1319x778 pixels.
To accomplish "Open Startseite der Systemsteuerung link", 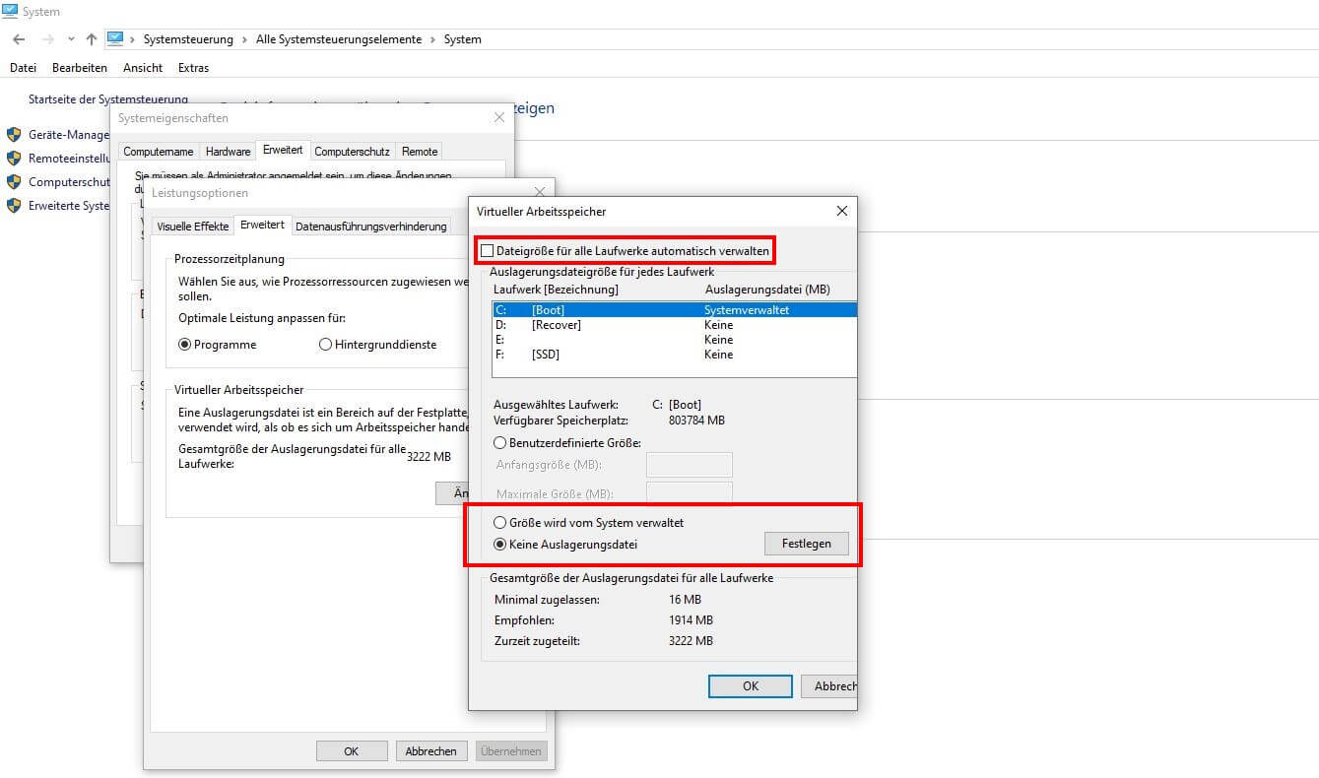I will coord(108,99).
